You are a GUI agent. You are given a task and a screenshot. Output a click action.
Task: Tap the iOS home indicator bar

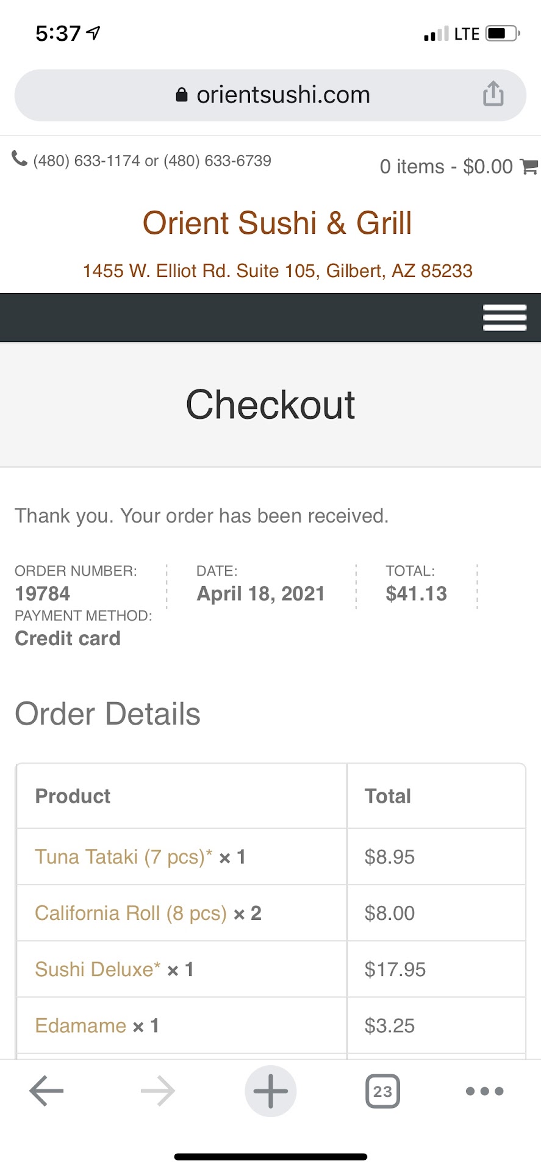pos(270,1157)
